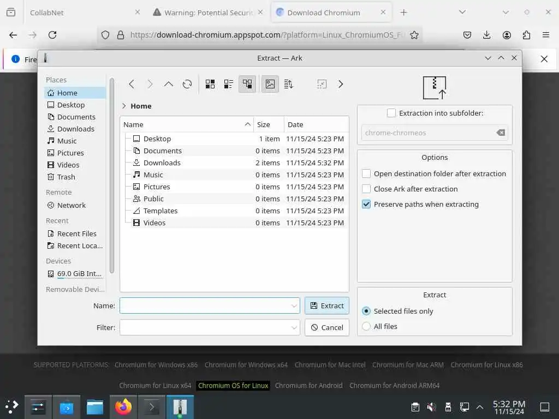Viewport: 559px width, 419px height.
Task: Go back in the Ark file browser
Action: (132, 84)
